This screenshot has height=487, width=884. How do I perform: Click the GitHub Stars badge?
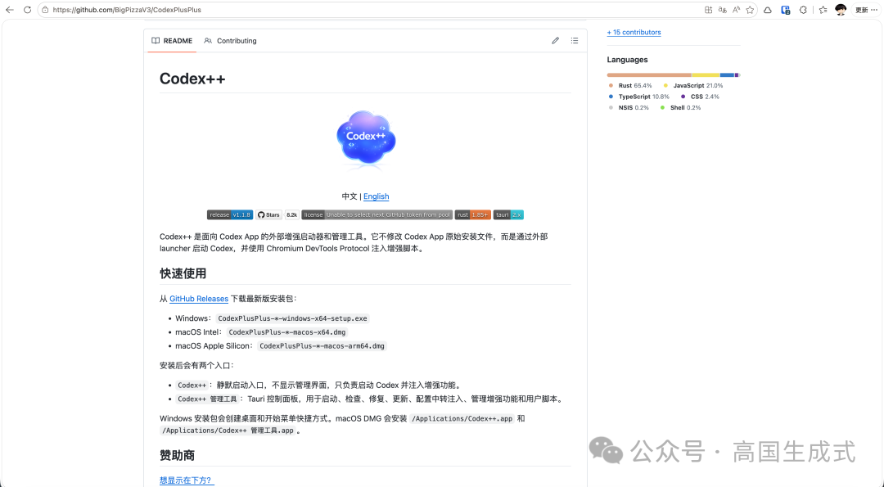click(269, 214)
